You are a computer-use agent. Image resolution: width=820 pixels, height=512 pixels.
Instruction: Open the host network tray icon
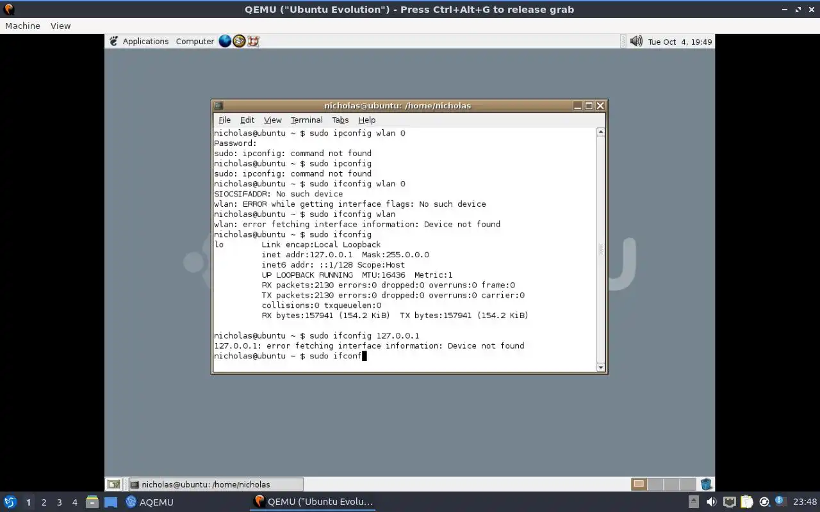[729, 502]
